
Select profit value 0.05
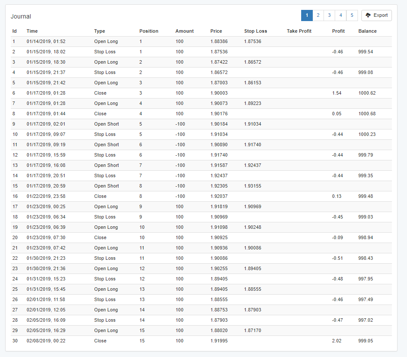tap(337, 114)
